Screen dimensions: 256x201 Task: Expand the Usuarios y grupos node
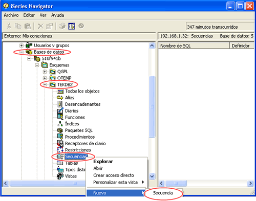point(22,46)
